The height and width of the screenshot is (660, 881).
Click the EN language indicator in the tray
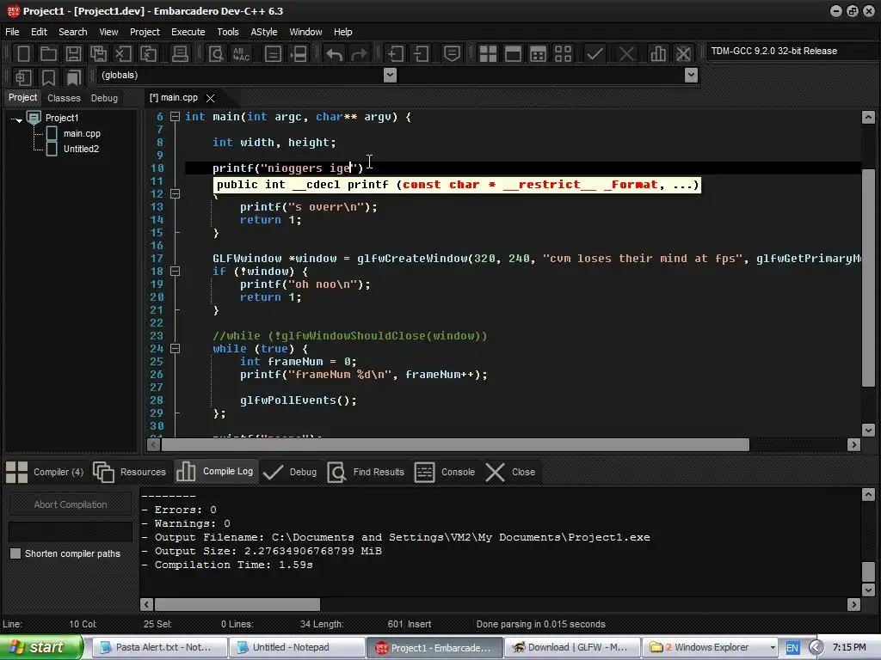(792, 648)
